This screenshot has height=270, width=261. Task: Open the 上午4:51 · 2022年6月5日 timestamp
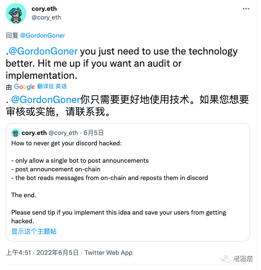tap(42, 253)
